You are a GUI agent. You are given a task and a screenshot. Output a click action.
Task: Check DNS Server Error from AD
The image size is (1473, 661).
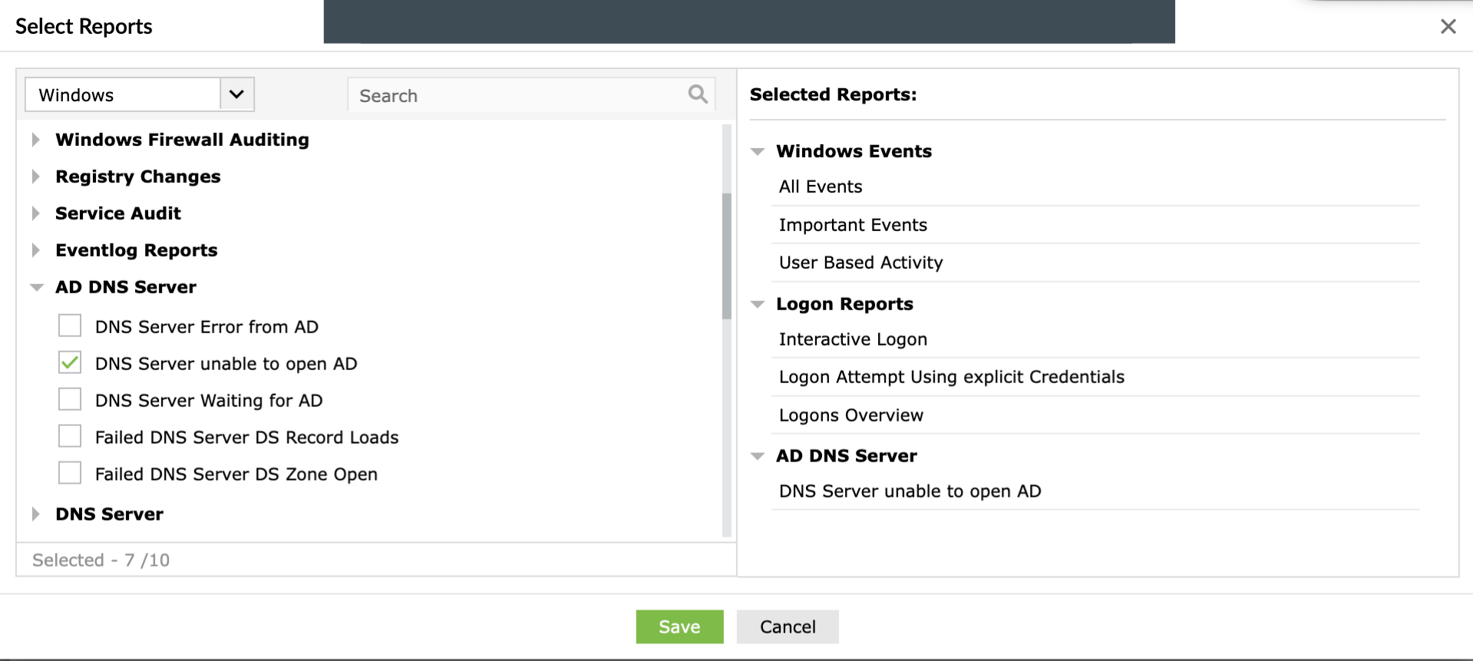[x=70, y=326]
